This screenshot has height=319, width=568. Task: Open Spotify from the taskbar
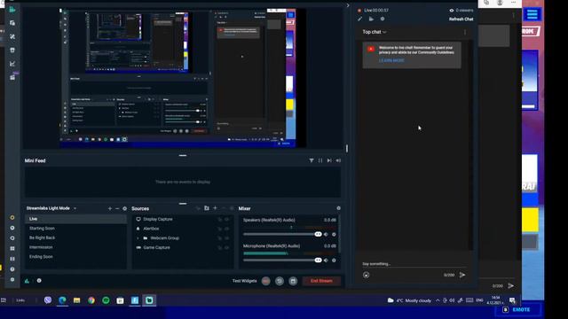(106, 300)
